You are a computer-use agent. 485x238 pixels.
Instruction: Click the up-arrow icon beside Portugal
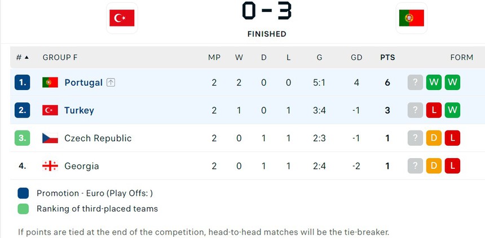tap(111, 83)
